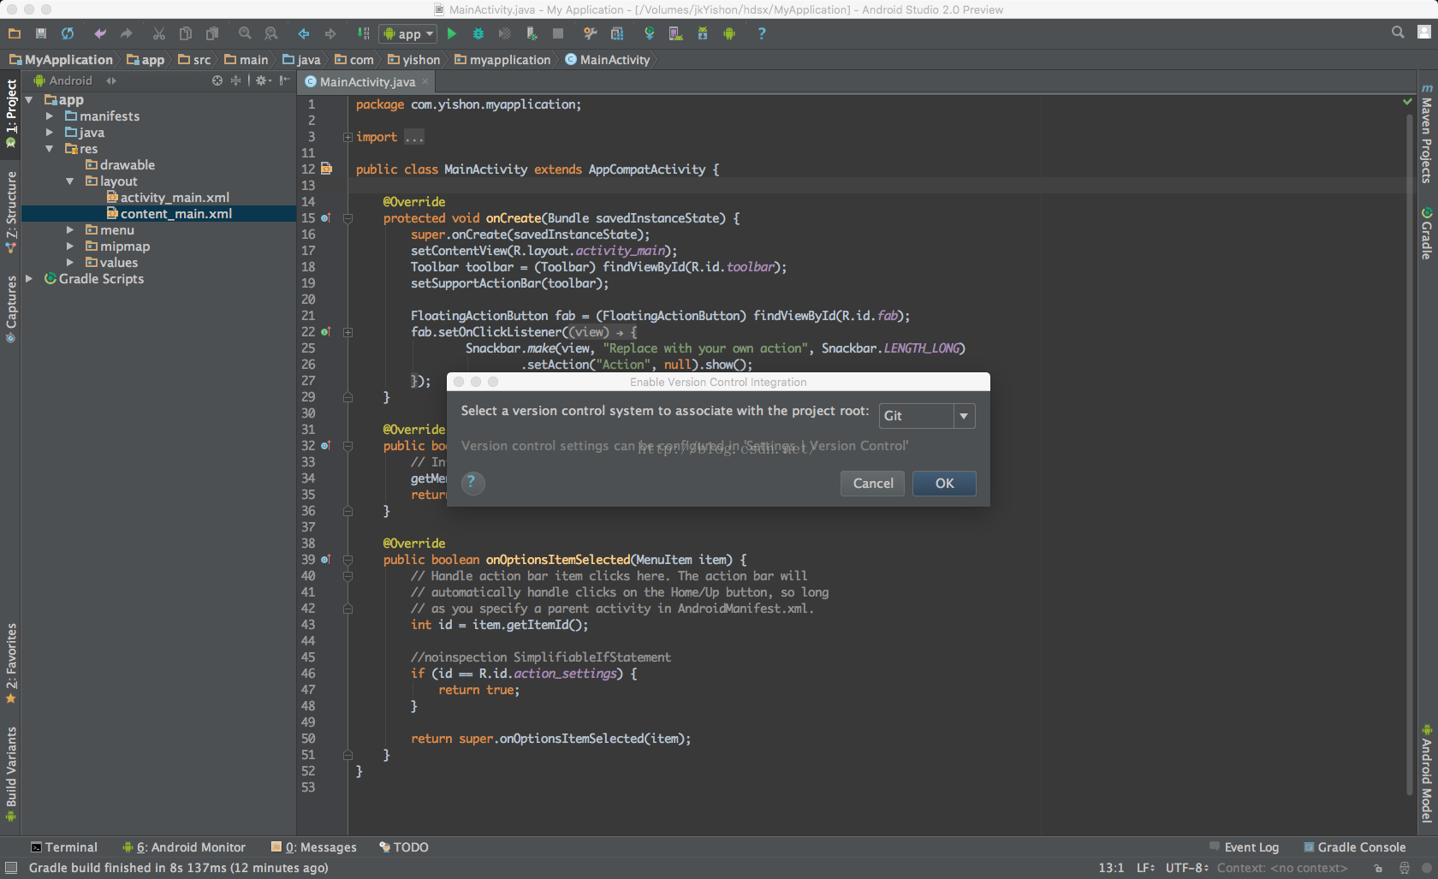This screenshot has width=1438, height=879.
Task: Collapse the layout folder
Action: [x=70, y=181]
